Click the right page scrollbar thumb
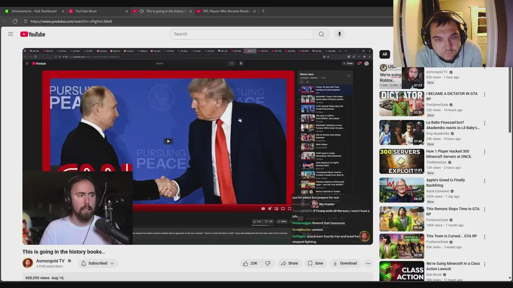 pyautogui.click(x=510, y=100)
